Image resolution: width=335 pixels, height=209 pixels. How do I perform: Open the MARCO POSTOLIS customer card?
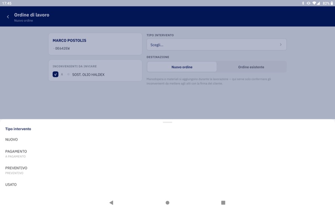(95, 44)
